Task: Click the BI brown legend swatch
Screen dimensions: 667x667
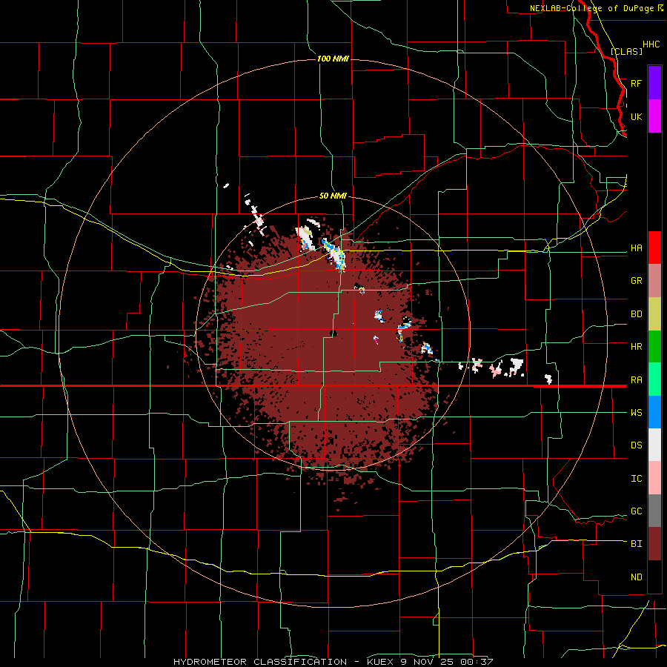Action: tap(654, 544)
